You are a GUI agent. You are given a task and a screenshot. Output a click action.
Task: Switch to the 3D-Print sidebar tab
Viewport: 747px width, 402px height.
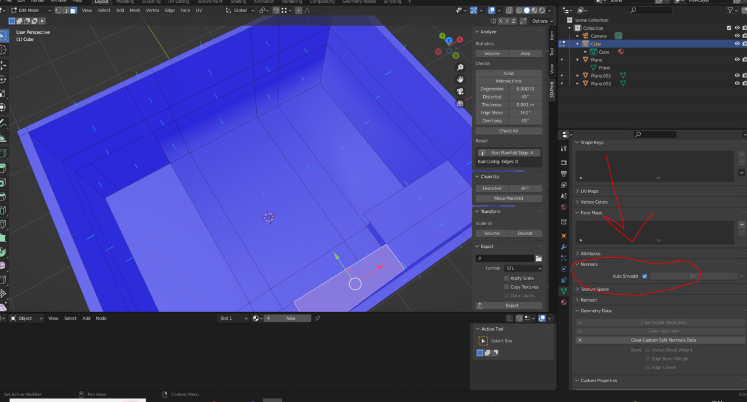click(x=552, y=90)
